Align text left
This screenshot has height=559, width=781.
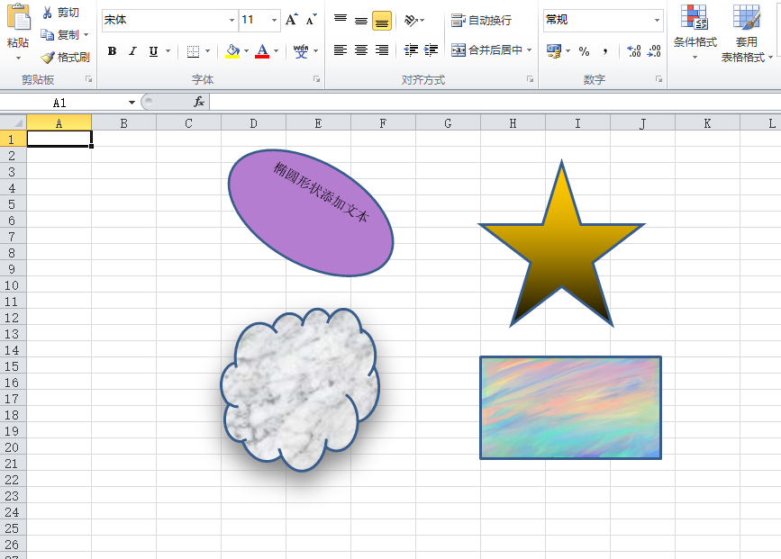(x=341, y=50)
